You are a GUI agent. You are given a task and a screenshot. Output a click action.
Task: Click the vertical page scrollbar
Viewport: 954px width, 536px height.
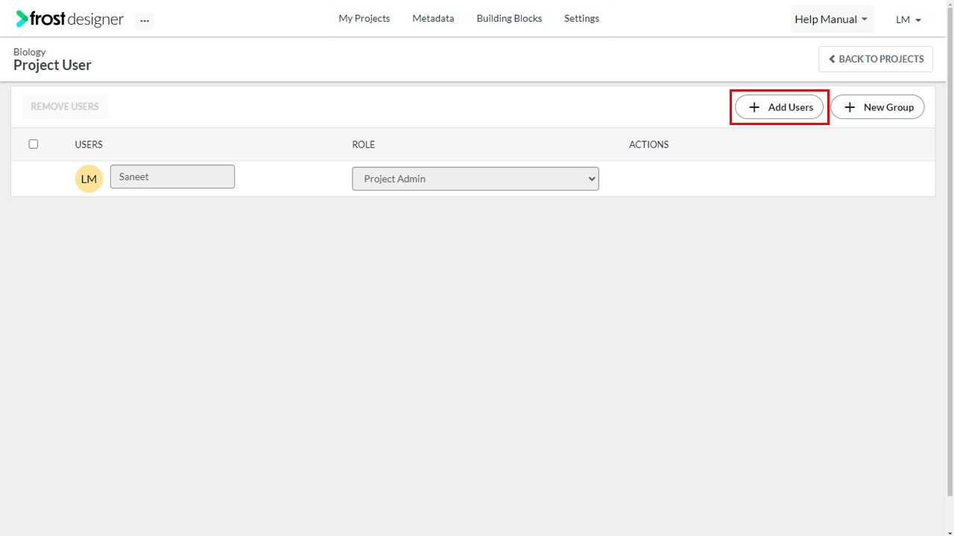(950, 253)
